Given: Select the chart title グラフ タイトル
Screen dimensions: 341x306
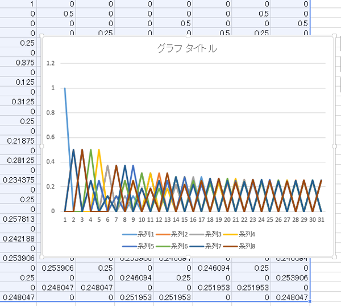Looking at the screenshot, I should point(187,48).
